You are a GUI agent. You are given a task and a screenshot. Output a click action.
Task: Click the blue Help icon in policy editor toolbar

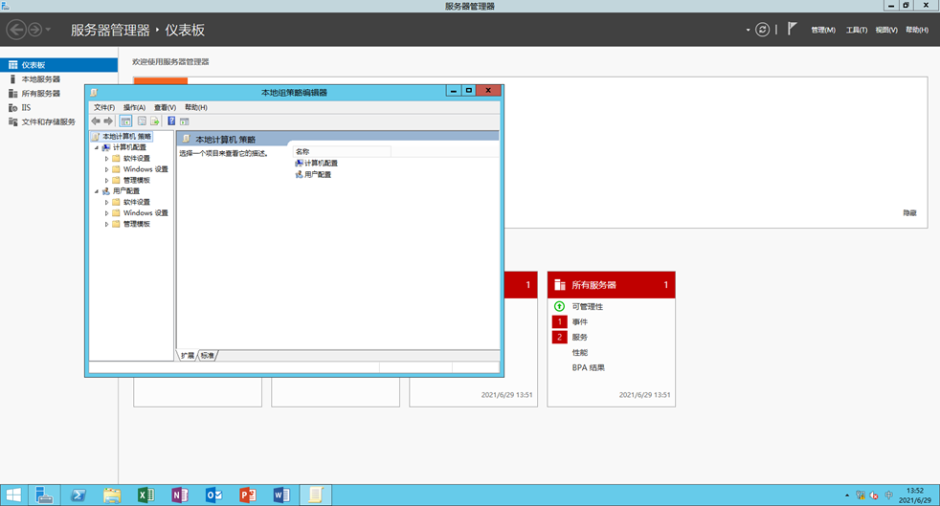point(171,121)
